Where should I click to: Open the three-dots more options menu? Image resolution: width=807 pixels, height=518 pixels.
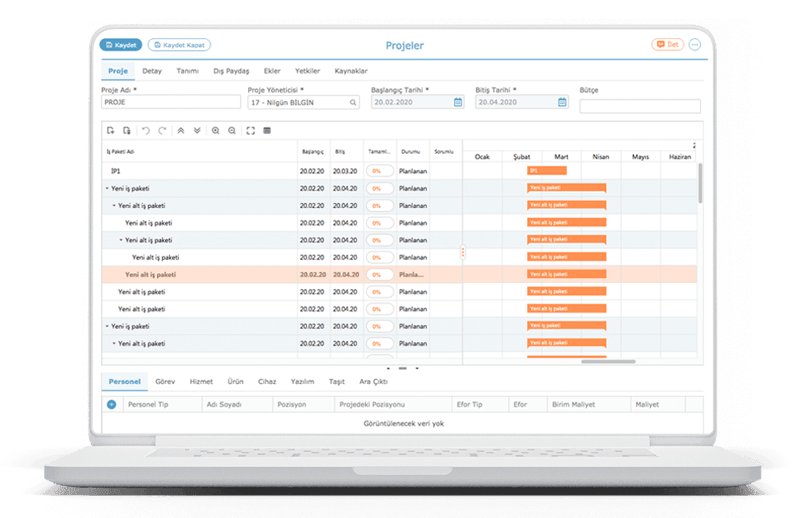[695, 45]
